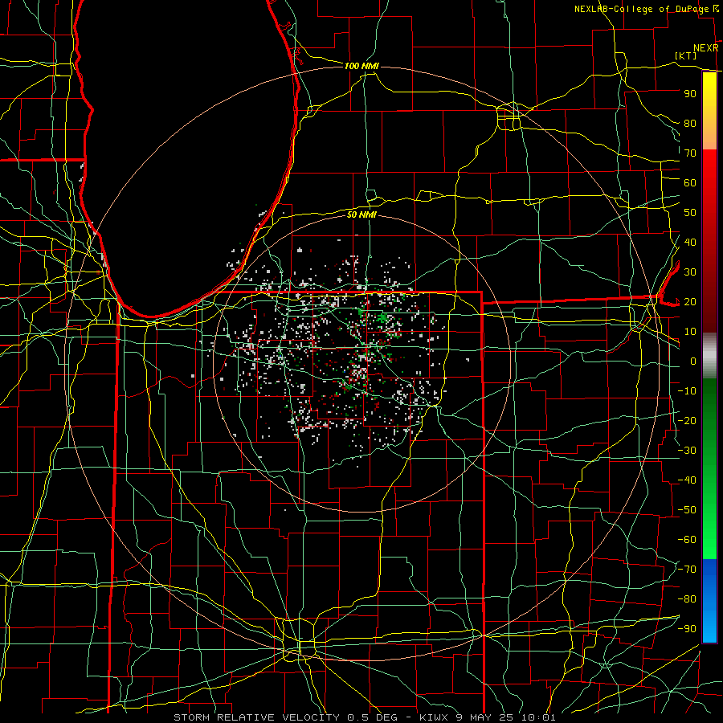This screenshot has width=723, height=723.
Task: Click the Storm Relative Velocity caption text
Action: 364,717
